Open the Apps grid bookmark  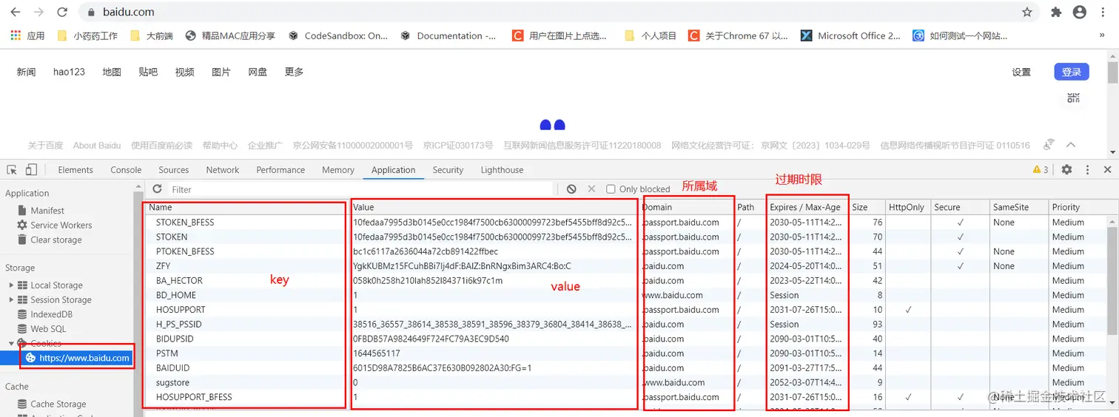27,35
